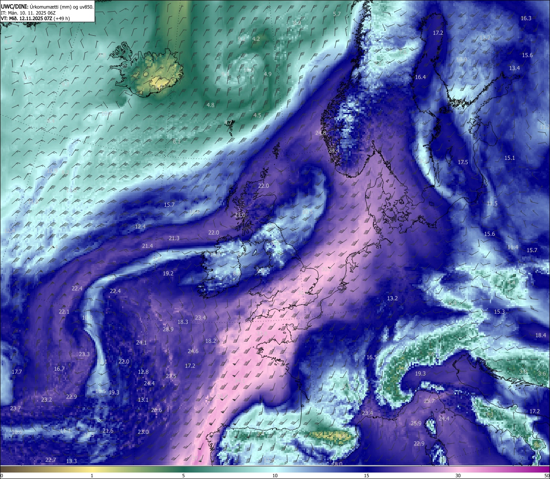Click the 17.5 value label
Viewport: 550px width, 479px height.
point(463,162)
